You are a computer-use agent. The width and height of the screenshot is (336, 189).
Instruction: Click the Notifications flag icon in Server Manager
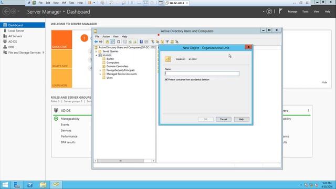click(x=280, y=12)
